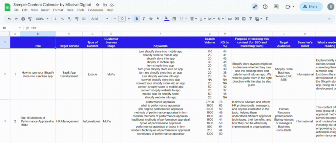The height and width of the screenshot is (143, 336).
Task: Click the Paint format roller icon
Action: click(x=30, y=19)
